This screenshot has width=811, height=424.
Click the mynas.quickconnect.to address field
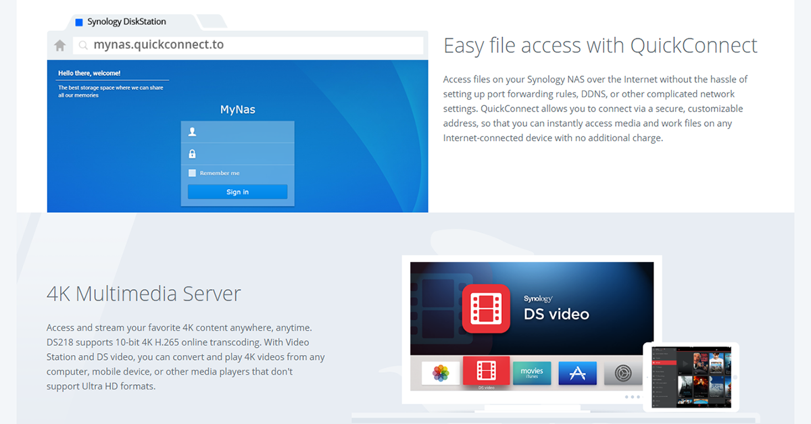[257, 45]
